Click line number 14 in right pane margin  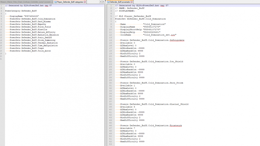[x=110, y=40]
